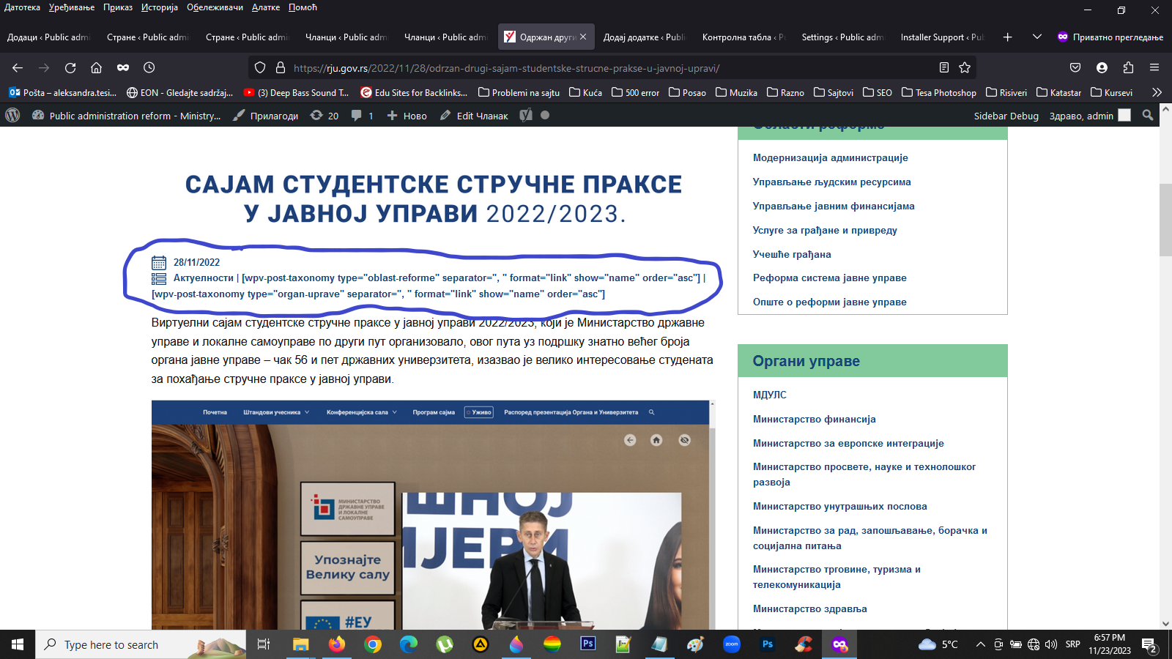Open the Edu Sites for Backlinks bookmark
This screenshot has width=1172, height=659.
click(414, 92)
